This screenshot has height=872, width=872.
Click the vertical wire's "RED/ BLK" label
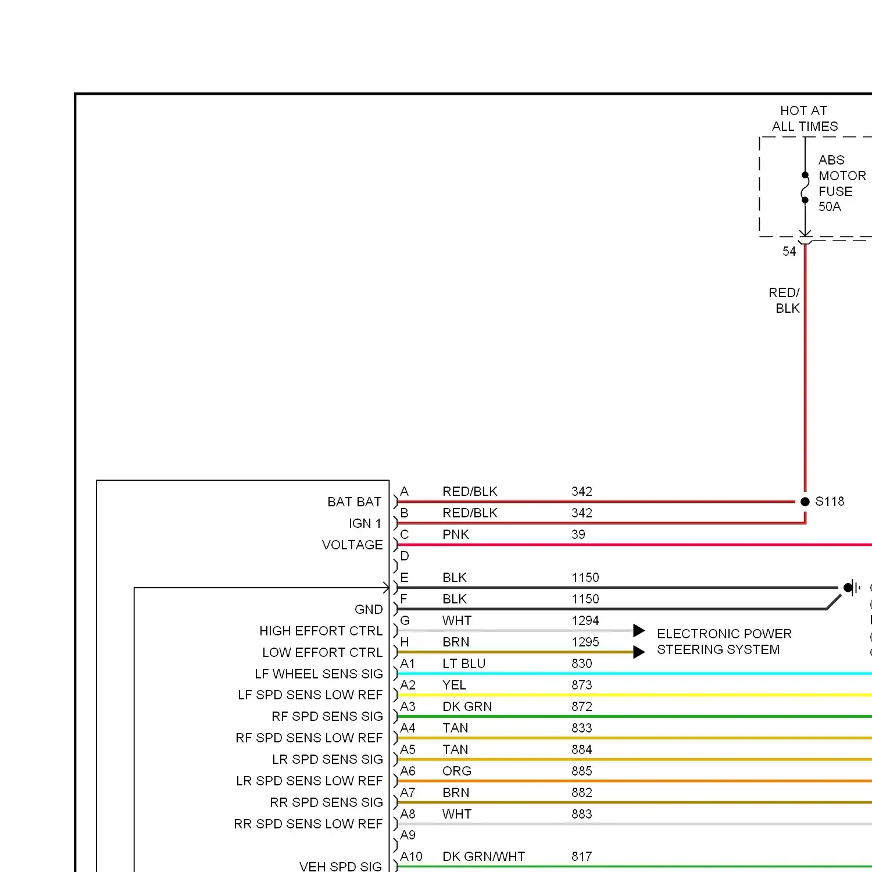[784, 301]
